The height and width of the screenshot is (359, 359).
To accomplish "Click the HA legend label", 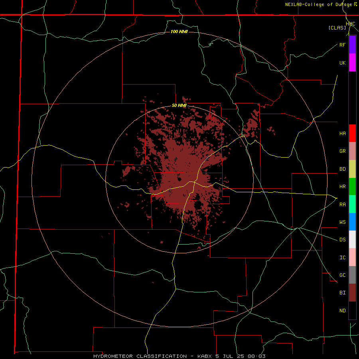I will (x=342, y=134).
